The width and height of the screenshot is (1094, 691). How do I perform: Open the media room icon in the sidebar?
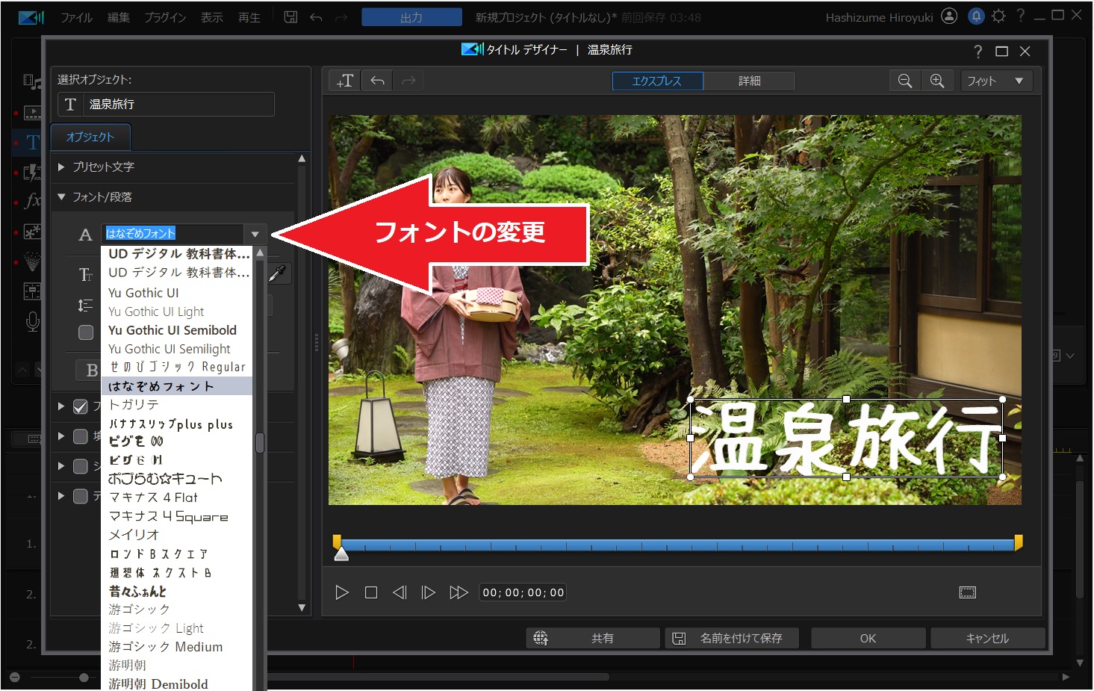coord(32,81)
